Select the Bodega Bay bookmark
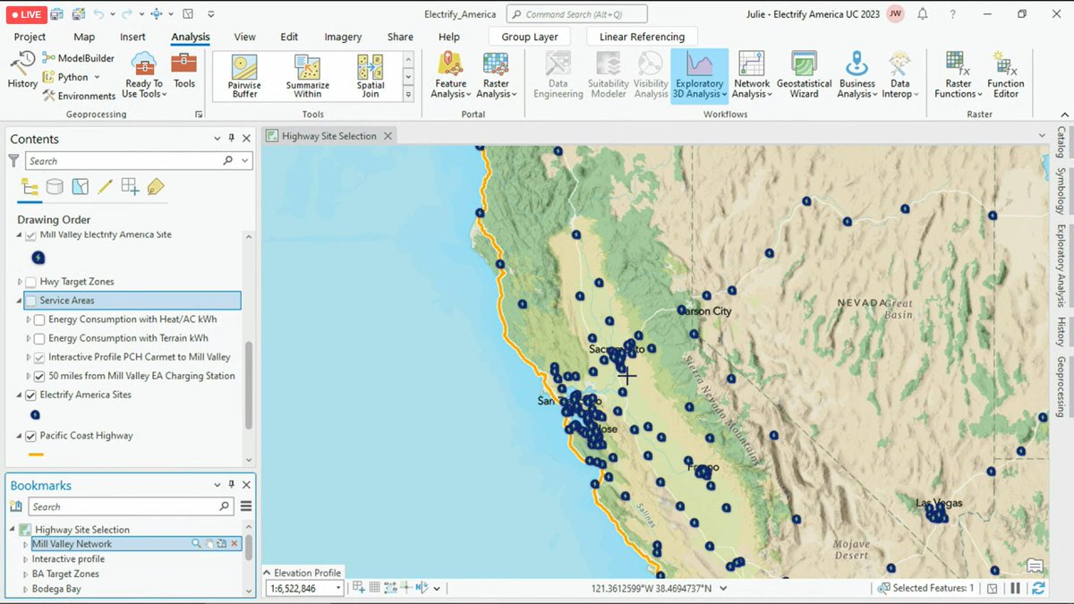Screen dimensions: 1074x604 pyautogui.click(x=56, y=589)
